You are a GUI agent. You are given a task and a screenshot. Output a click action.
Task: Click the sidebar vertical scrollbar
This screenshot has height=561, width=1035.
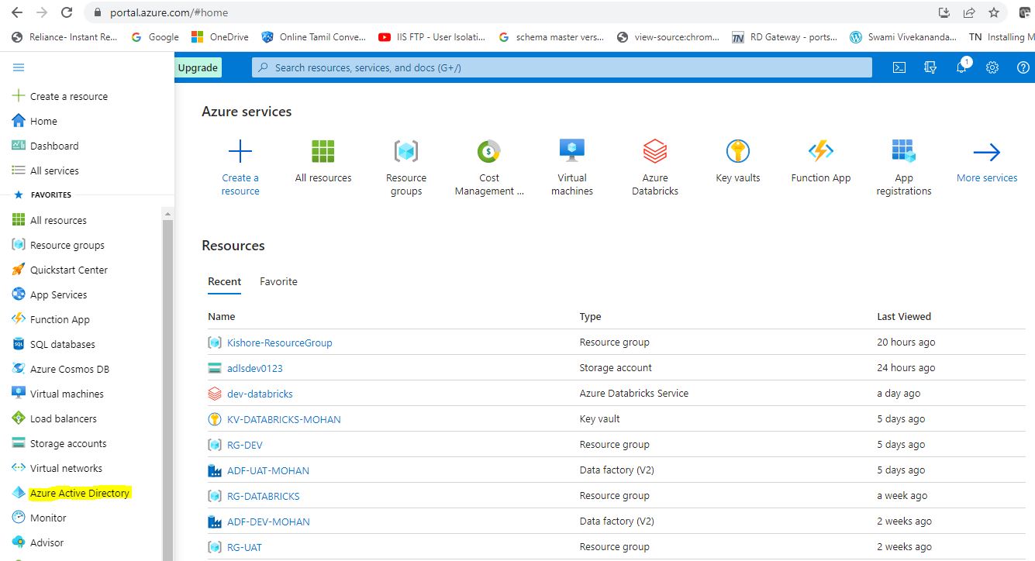167,387
